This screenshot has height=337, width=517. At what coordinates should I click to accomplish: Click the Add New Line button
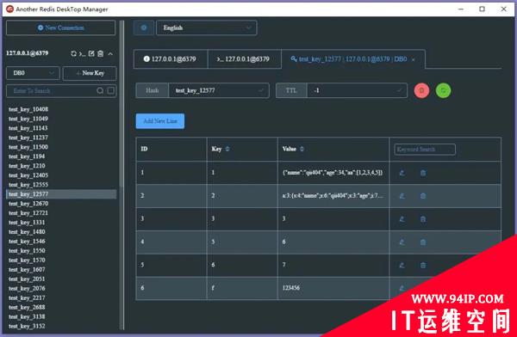[x=160, y=121]
